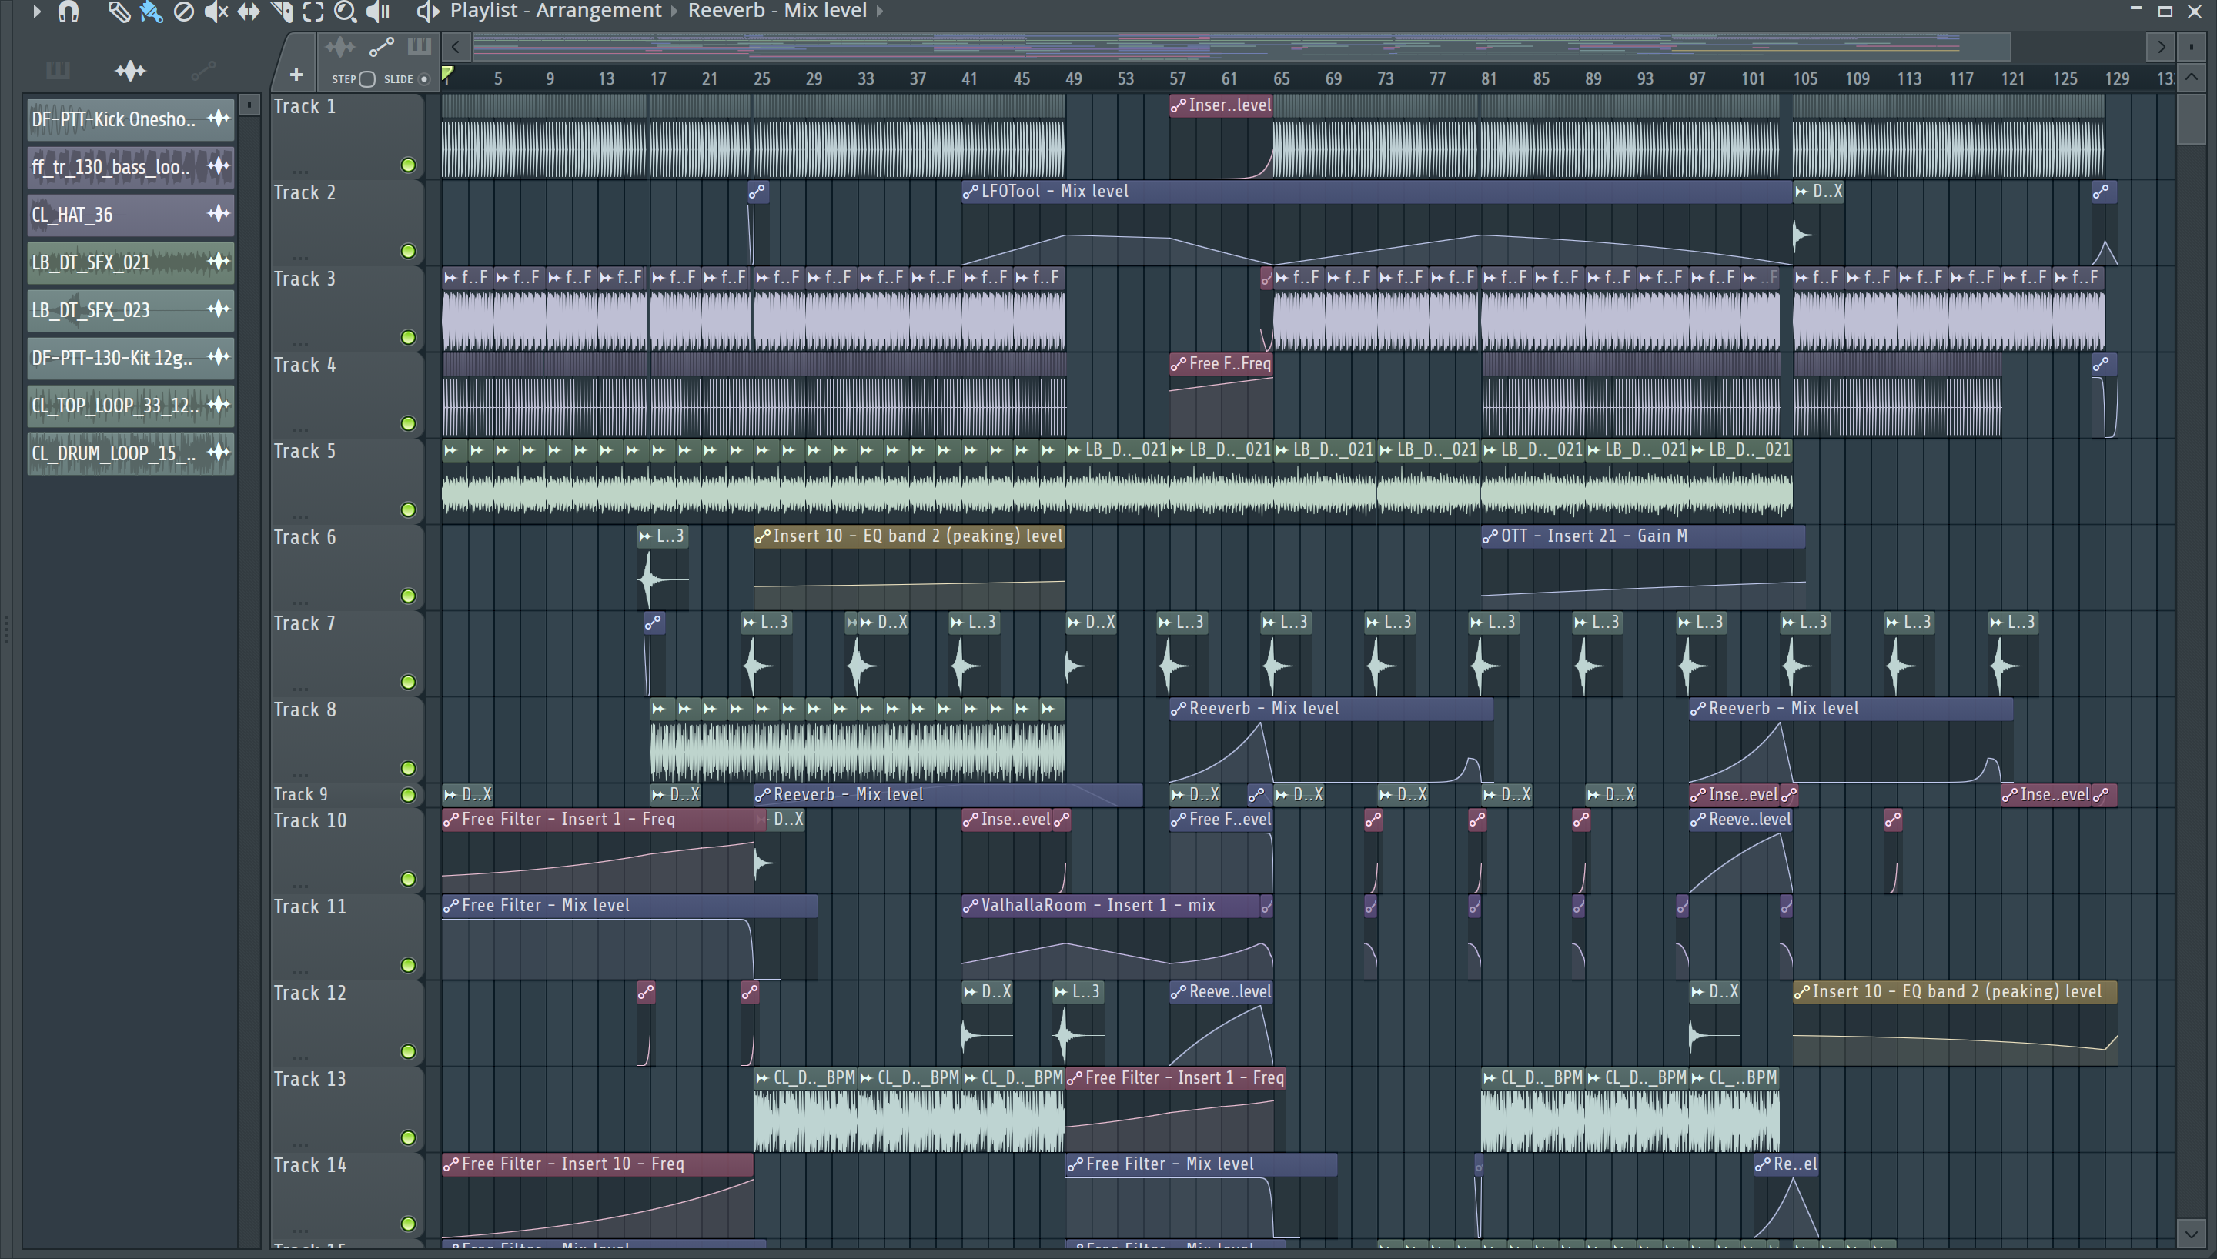Click the playlist speaker icon before the title

[x=427, y=12]
